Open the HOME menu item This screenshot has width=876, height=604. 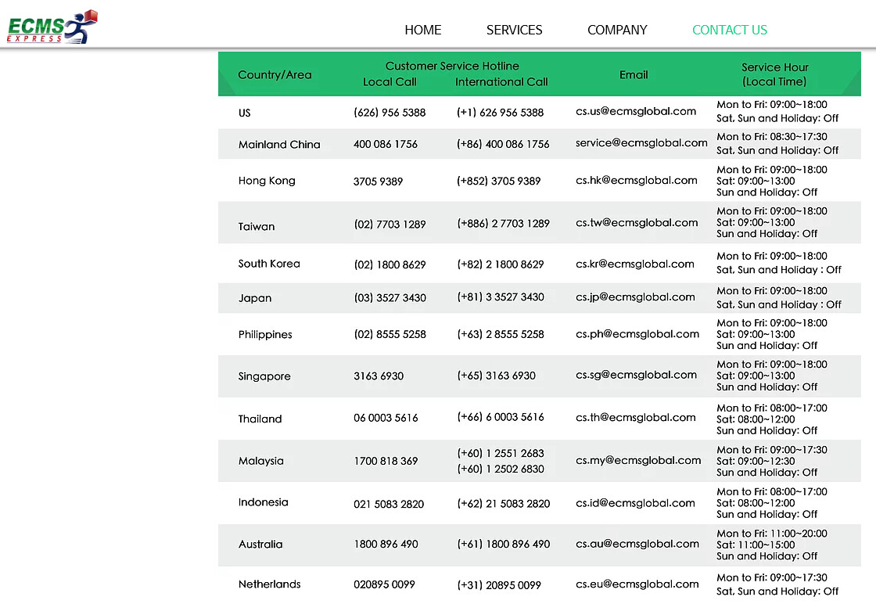pos(422,30)
